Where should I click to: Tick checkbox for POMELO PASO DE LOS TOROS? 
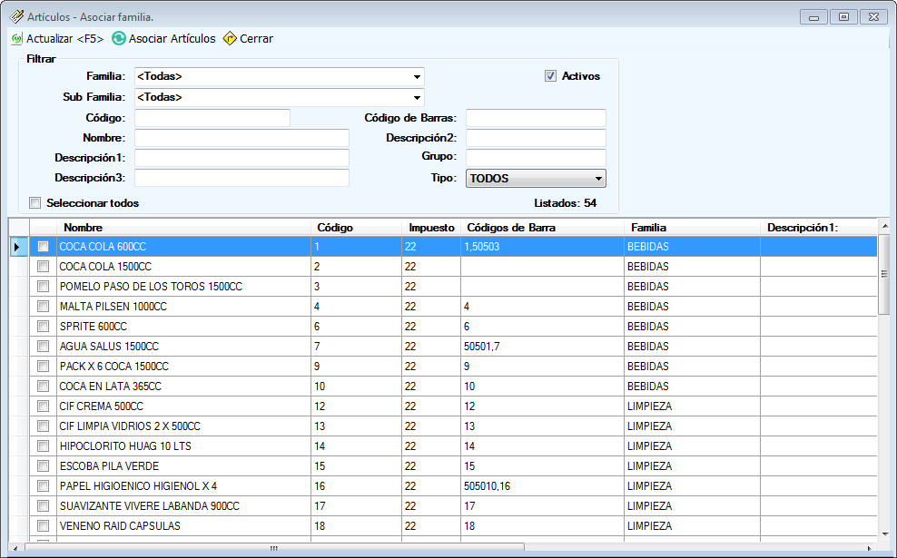[43, 287]
